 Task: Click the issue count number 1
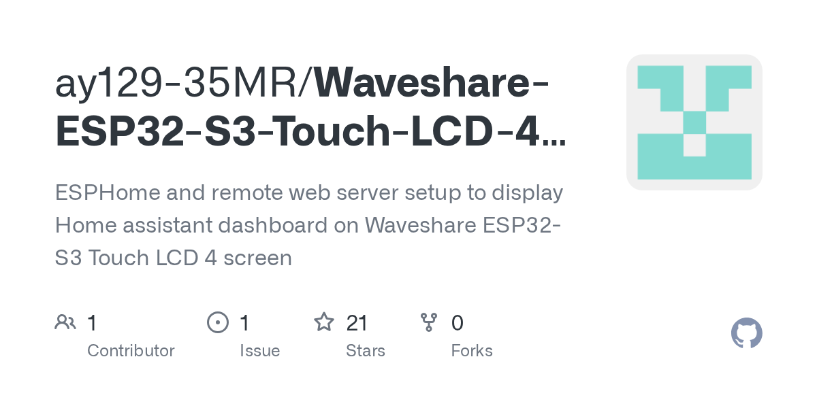click(244, 323)
